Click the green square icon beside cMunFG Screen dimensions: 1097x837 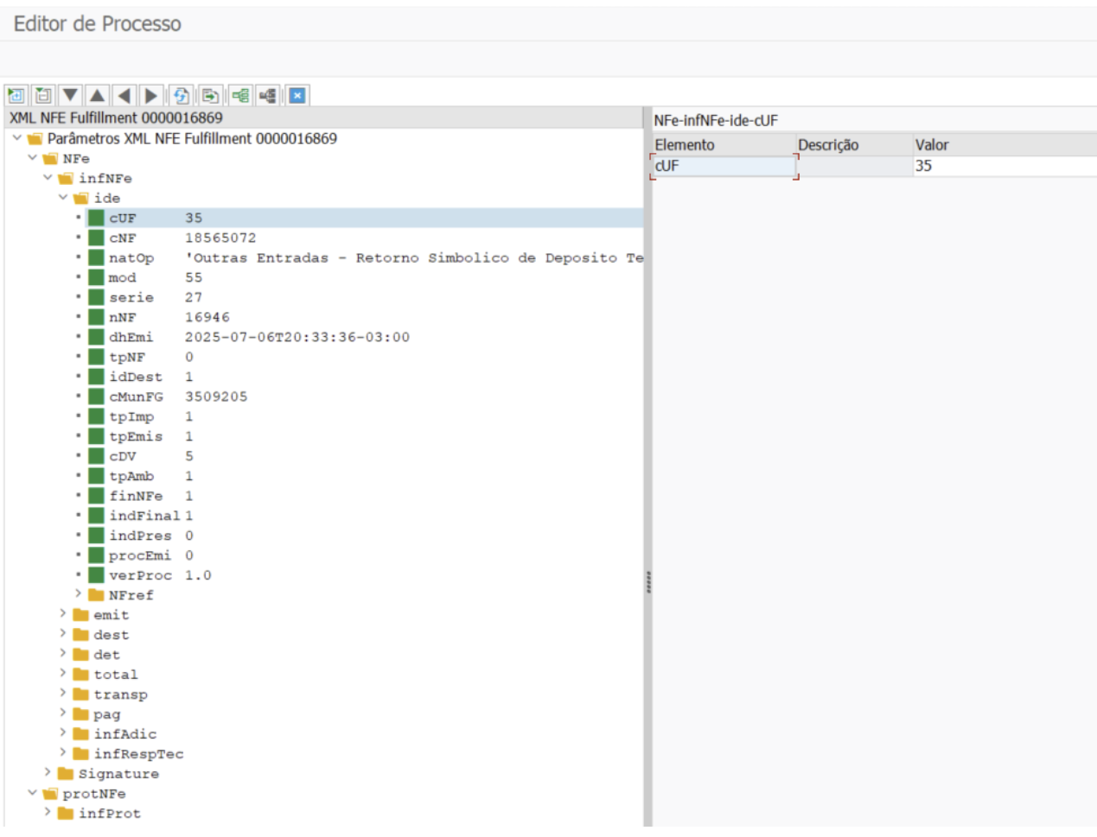click(x=96, y=396)
